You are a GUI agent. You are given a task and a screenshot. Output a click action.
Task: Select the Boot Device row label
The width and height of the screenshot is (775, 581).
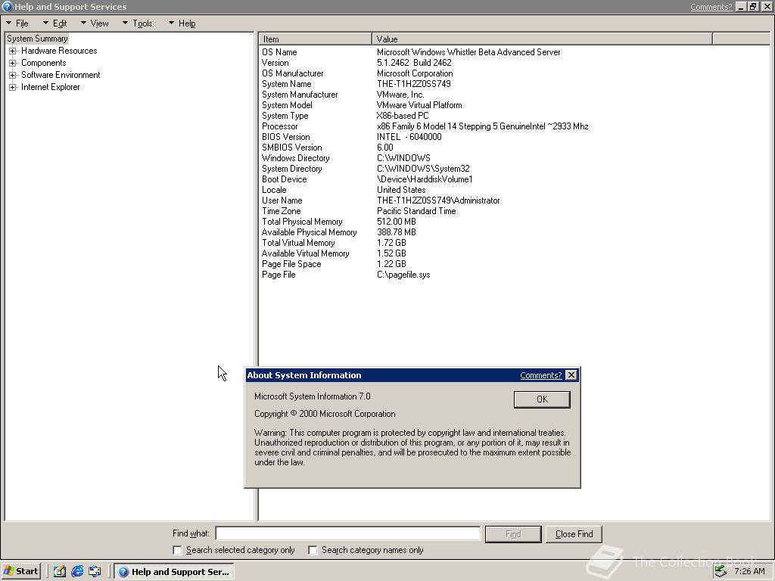pos(285,179)
